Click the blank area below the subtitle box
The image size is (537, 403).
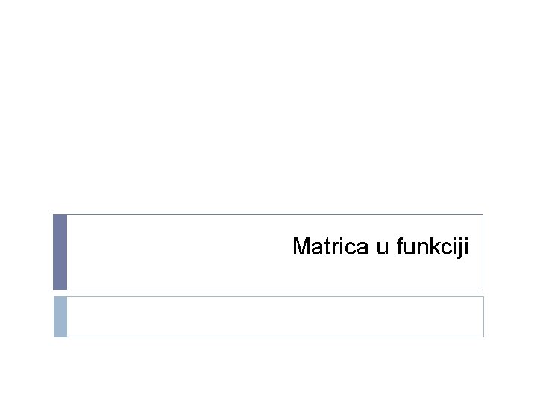(268, 369)
